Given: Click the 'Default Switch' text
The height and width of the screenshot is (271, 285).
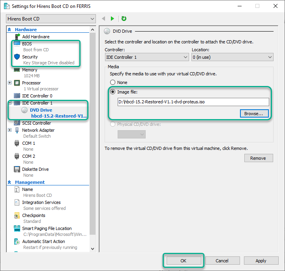Looking at the screenshot, I should point(37,136).
